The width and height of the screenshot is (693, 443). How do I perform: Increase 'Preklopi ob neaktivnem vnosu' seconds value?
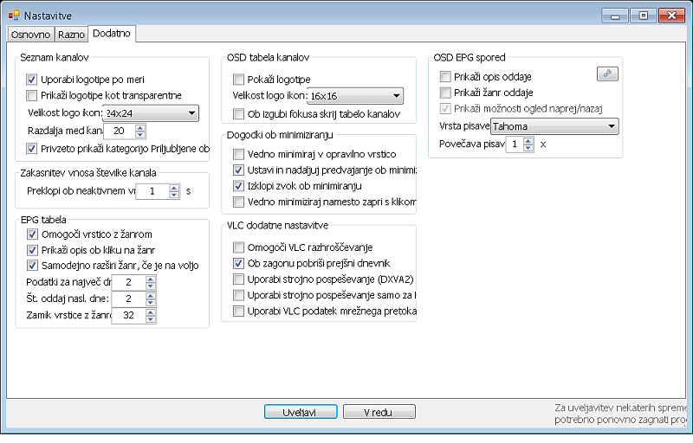click(174, 187)
